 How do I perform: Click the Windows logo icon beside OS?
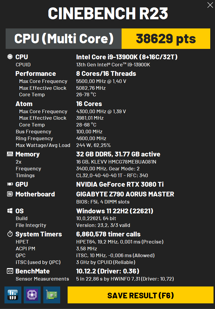coord(10,211)
